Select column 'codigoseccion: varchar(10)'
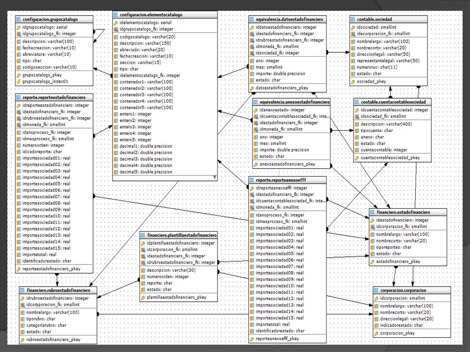This screenshot has width=470, height=352. [x=49, y=67]
